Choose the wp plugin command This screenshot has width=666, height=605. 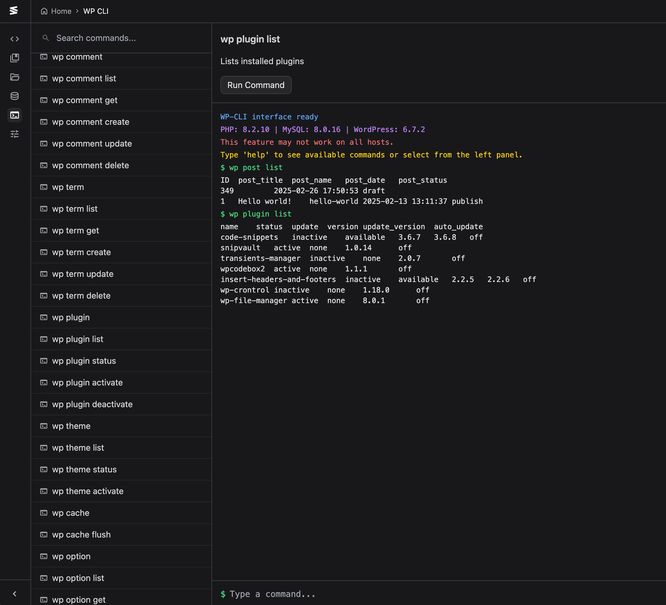click(121, 317)
